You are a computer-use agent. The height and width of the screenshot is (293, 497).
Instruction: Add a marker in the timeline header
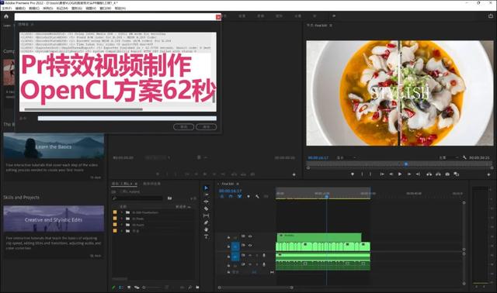[248, 196]
